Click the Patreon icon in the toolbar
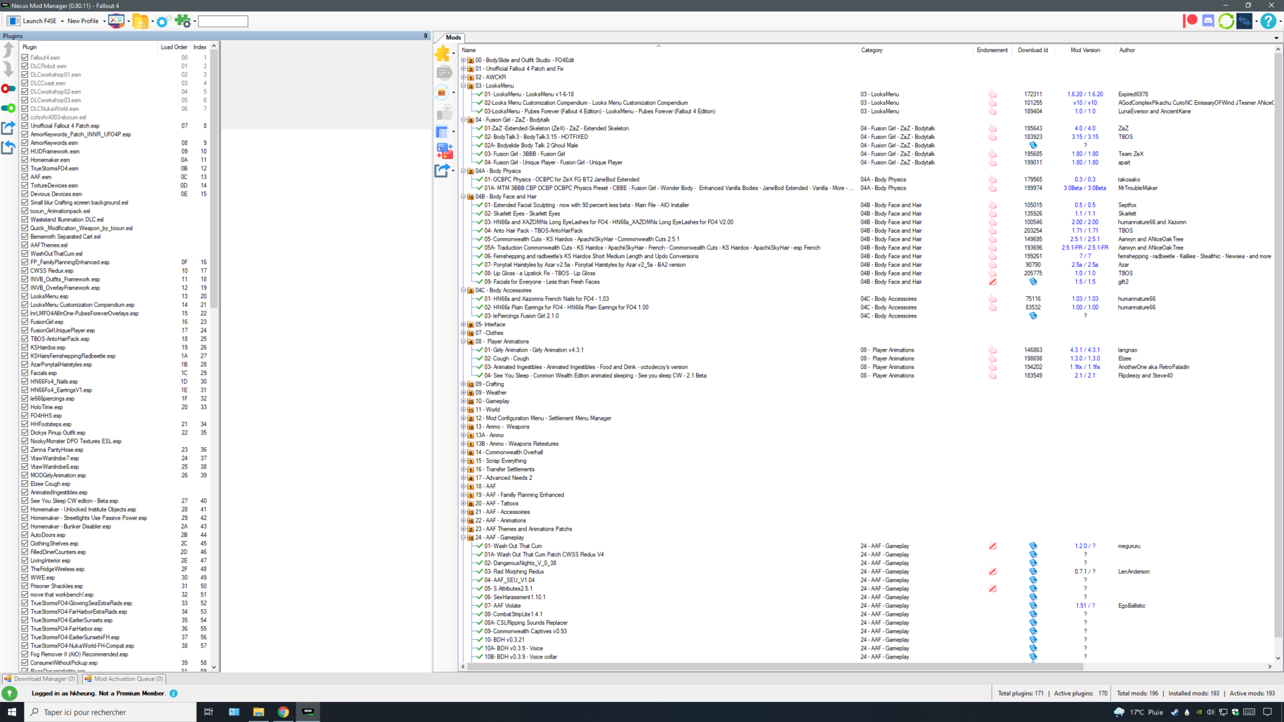Viewport: 1284px width, 722px height. click(1190, 21)
